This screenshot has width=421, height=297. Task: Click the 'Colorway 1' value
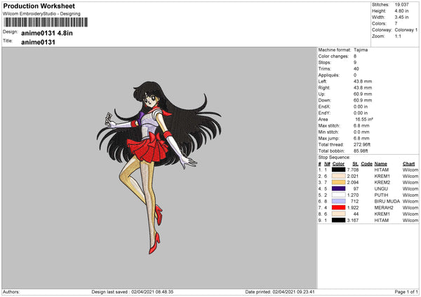406,29
